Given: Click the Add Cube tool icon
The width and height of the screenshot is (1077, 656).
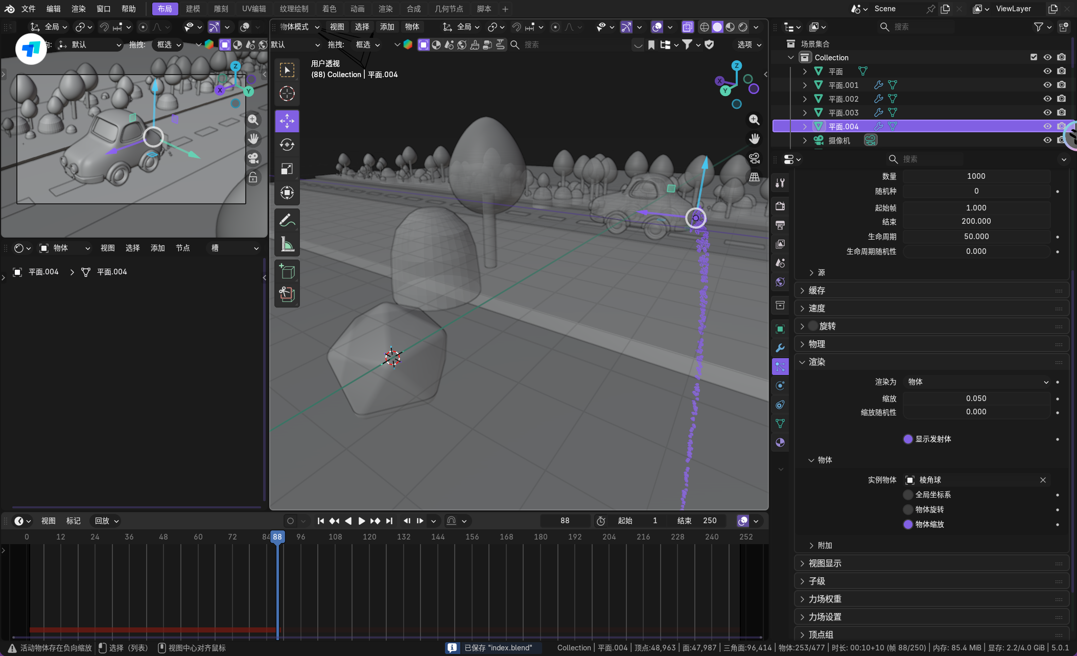Looking at the screenshot, I should (287, 271).
